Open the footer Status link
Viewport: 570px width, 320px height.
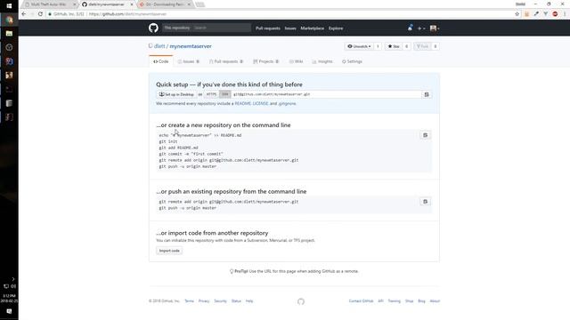pyautogui.click(x=236, y=301)
